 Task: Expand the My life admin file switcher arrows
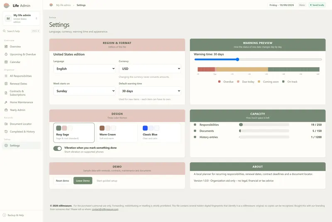coord(37,18)
